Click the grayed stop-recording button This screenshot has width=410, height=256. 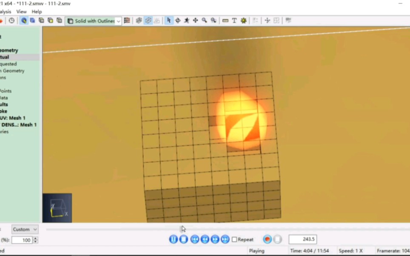(x=277, y=239)
